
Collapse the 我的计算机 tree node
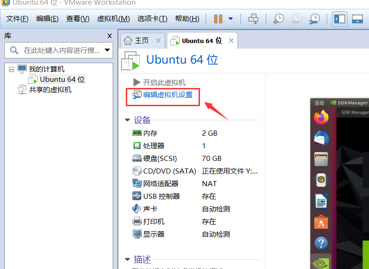[11, 69]
